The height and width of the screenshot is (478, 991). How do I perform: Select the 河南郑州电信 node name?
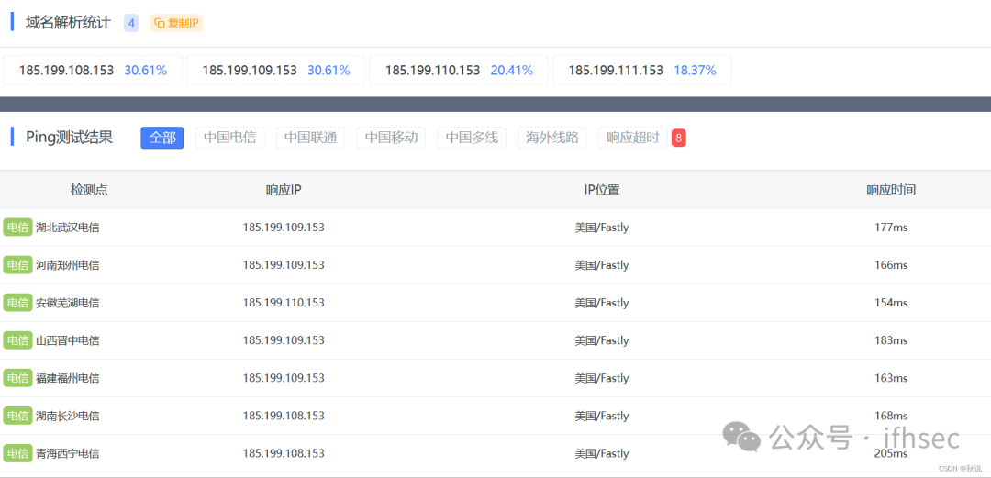point(68,265)
